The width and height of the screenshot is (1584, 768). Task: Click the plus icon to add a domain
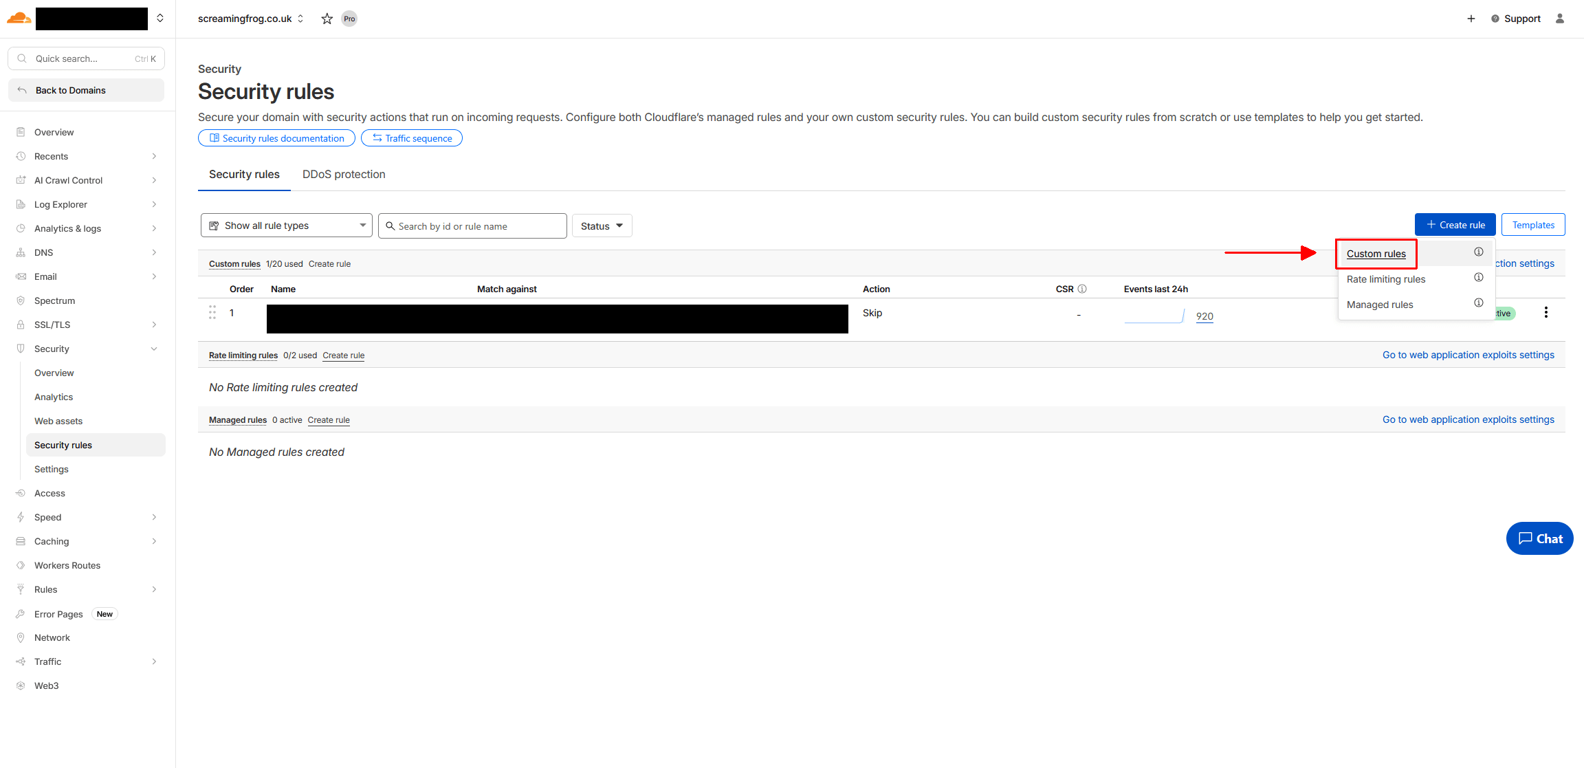[x=1471, y=19]
